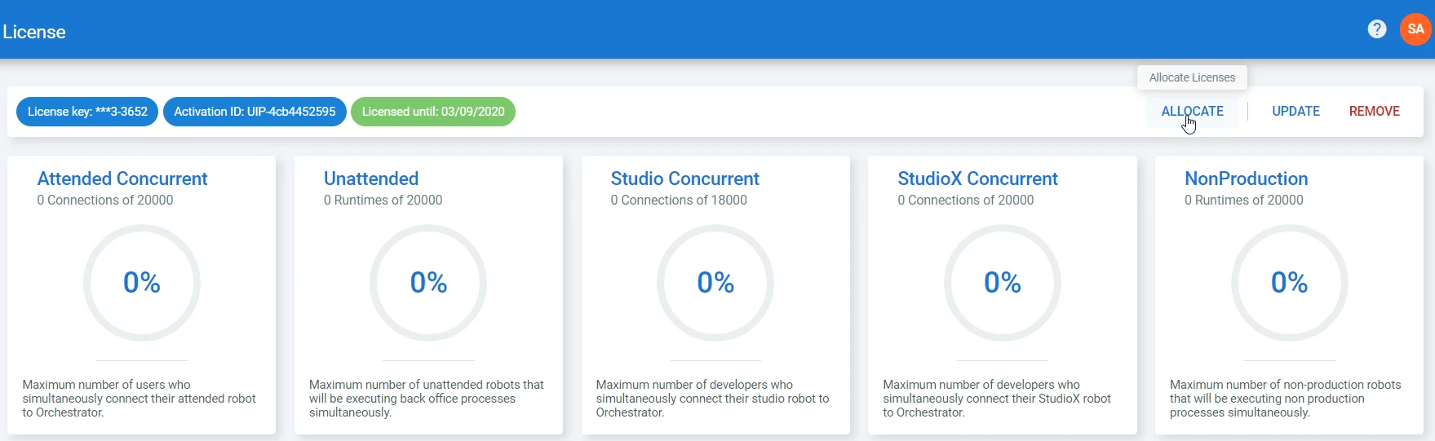The image size is (1435, 441).
Task: Click the Allocate Licenses tooltip
Action: pos(1192,77)
